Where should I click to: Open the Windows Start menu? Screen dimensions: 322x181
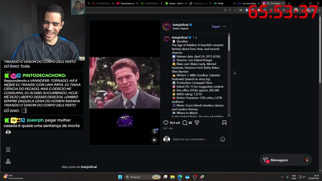[x=120, y=177]
